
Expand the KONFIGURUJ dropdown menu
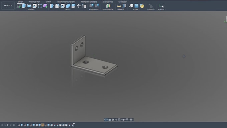coord(94,9)
